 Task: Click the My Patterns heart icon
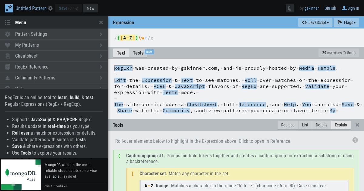pos(8,45)
